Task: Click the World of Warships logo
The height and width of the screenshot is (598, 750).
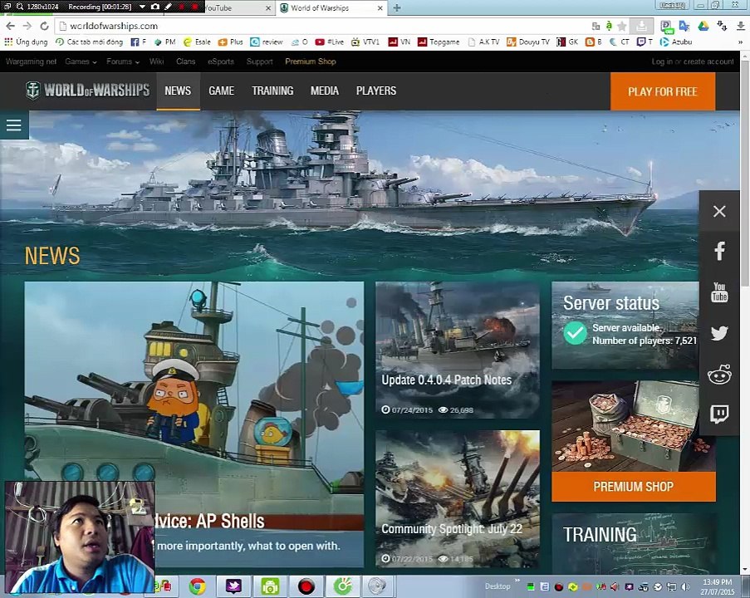Action: coord(87,90)
